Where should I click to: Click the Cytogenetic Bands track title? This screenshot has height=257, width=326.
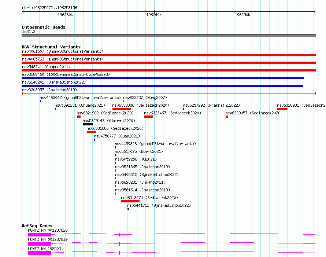[44, 27]
